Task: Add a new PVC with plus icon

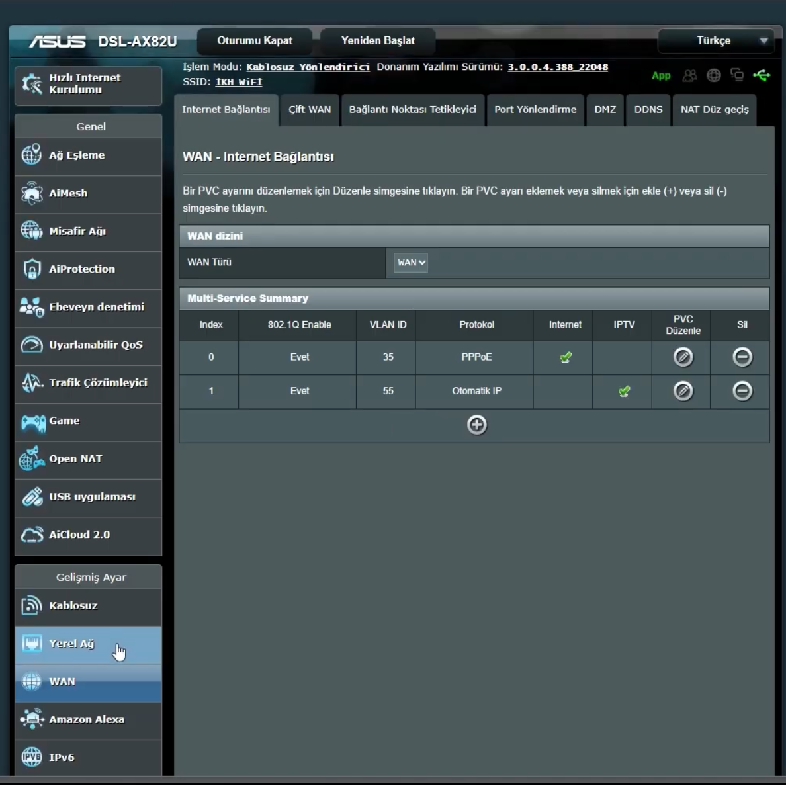Action: point(476,425)
